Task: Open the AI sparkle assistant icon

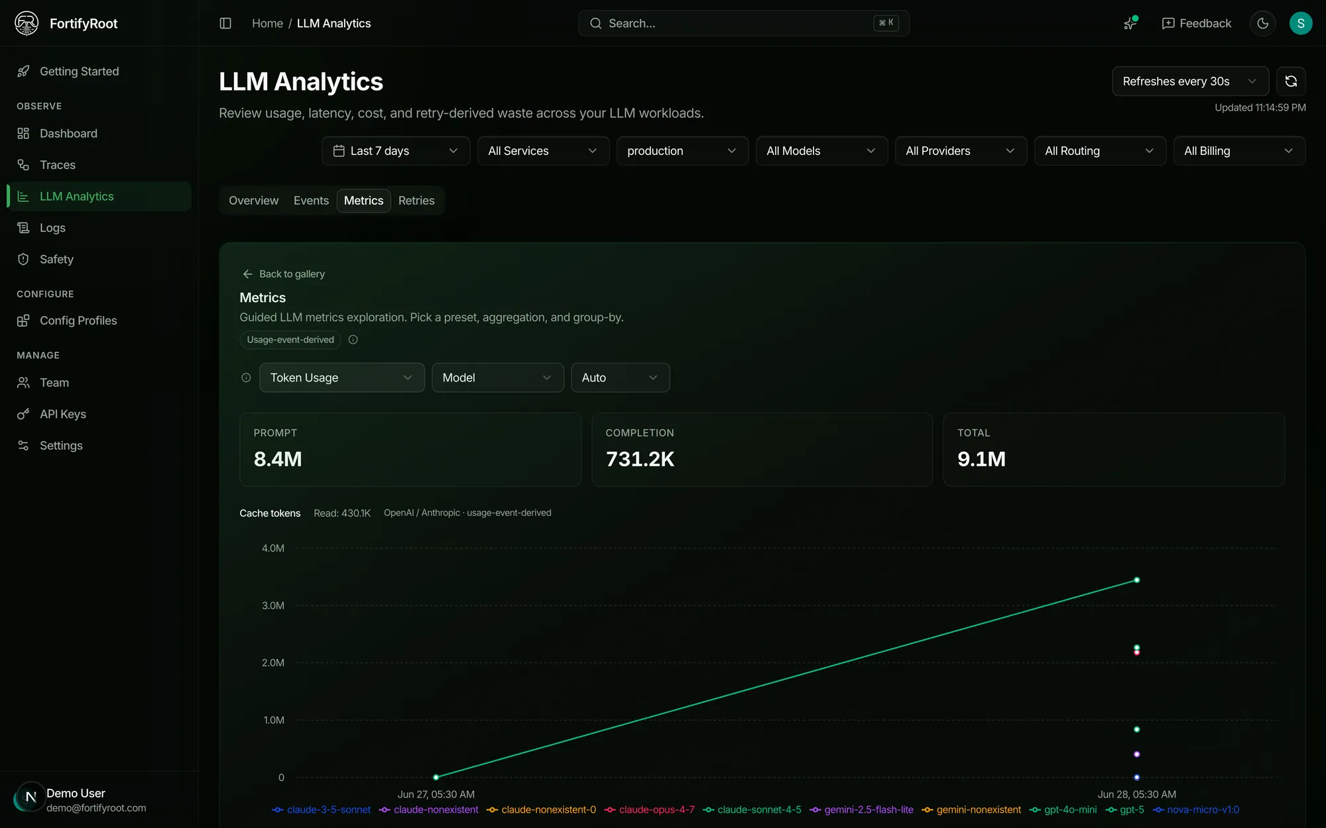Action: [1131, 23]
